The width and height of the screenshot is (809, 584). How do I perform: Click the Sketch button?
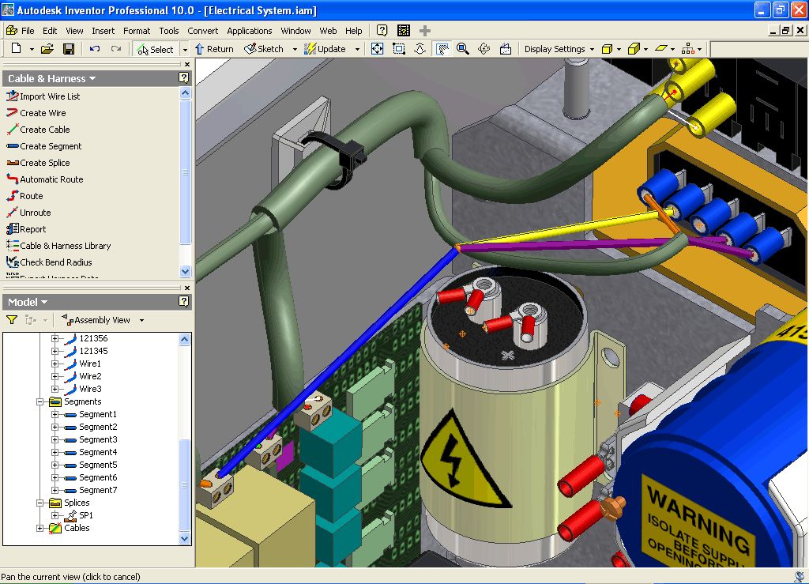point(264,49)
